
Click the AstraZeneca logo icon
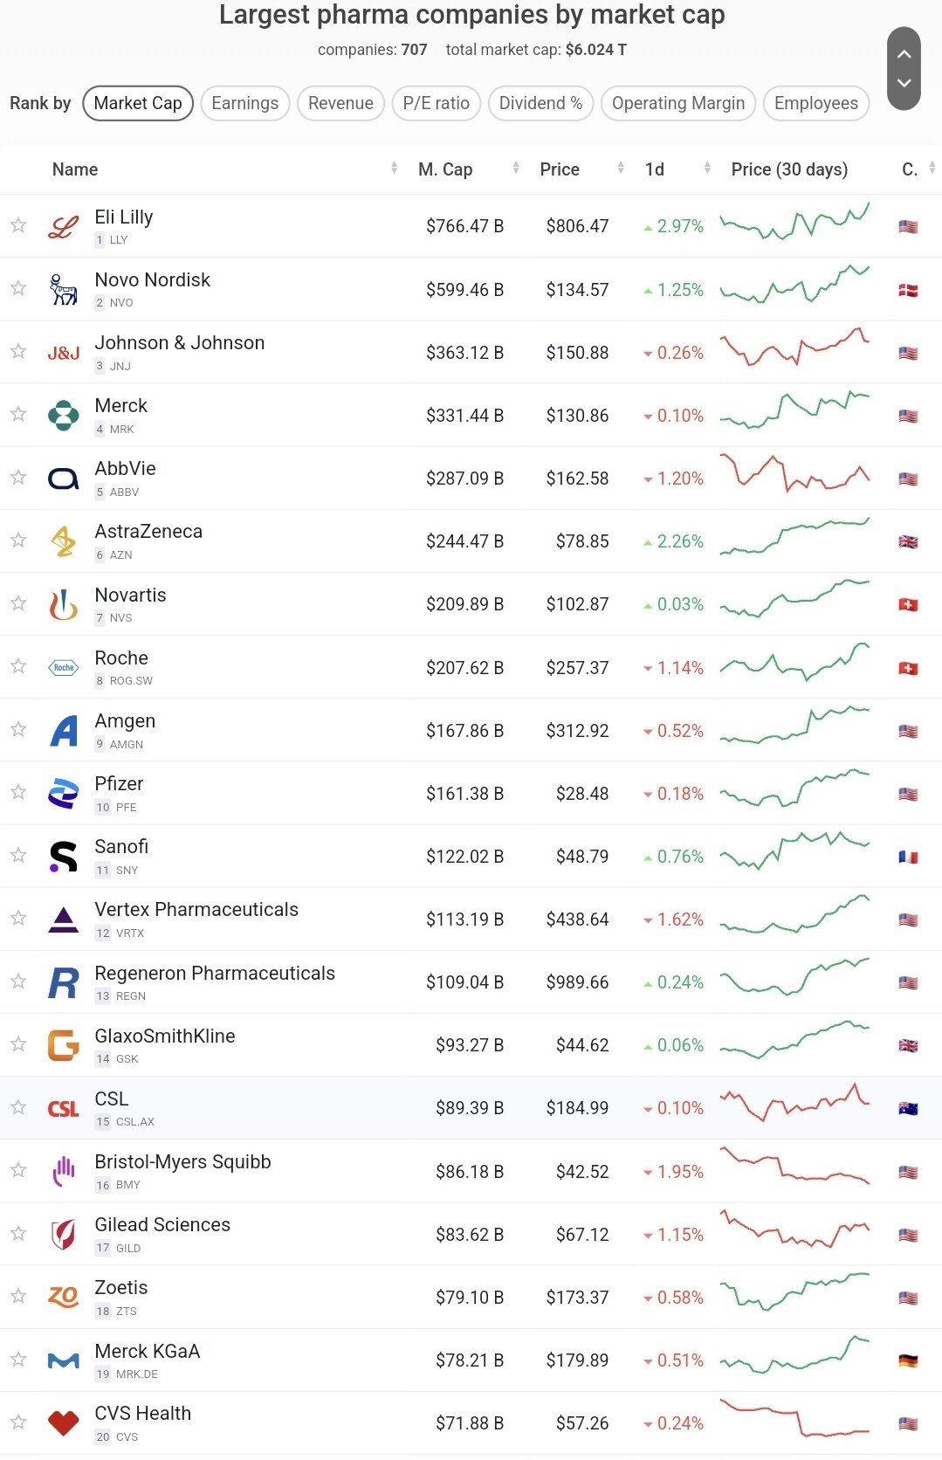point(63,541)
